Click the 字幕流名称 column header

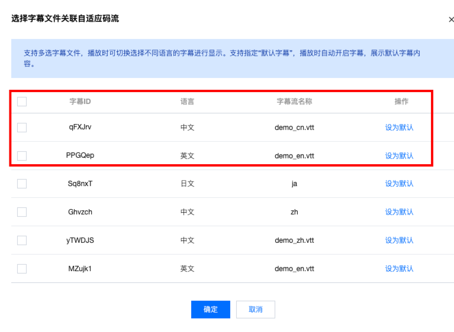point(294,102)
